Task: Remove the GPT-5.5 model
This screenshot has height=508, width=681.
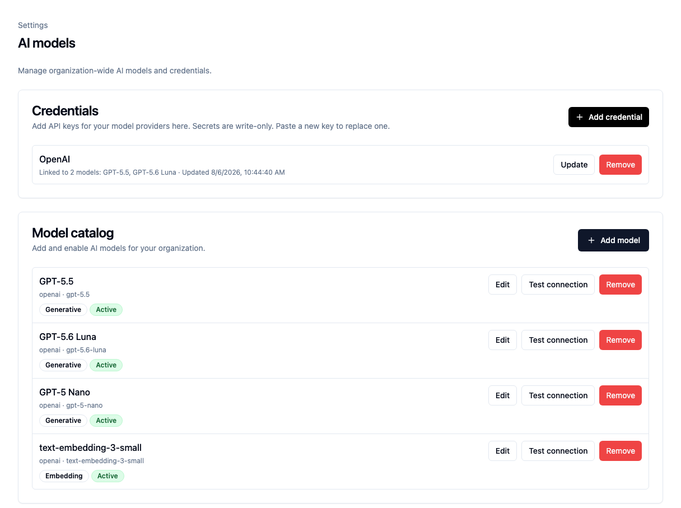Action: pos(621,285)
